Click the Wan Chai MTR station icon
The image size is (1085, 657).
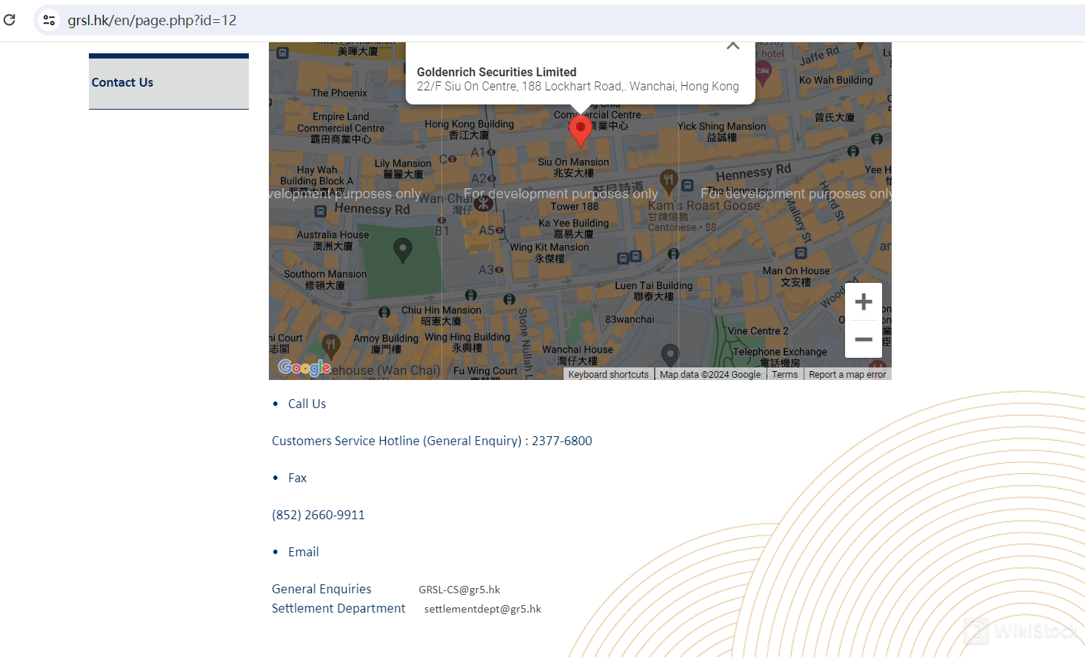484,201
